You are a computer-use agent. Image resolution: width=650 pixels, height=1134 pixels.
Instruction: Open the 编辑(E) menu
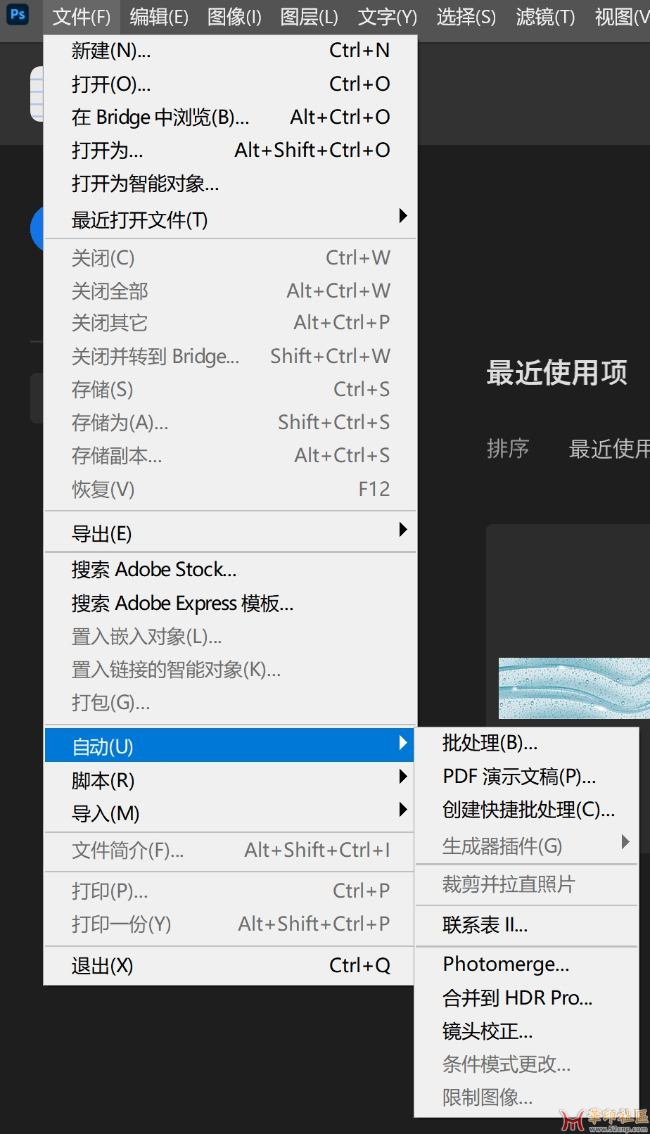[159, 17]
